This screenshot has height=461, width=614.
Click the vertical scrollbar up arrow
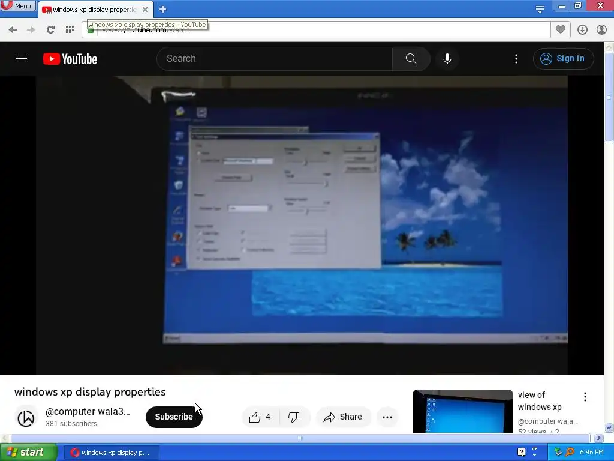609,47
